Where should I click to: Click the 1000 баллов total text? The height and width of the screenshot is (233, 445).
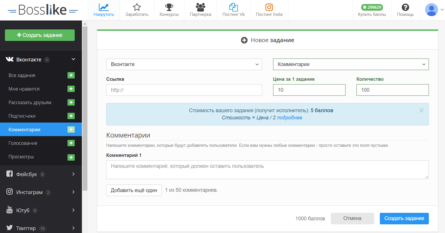click(x=310, y=219)
